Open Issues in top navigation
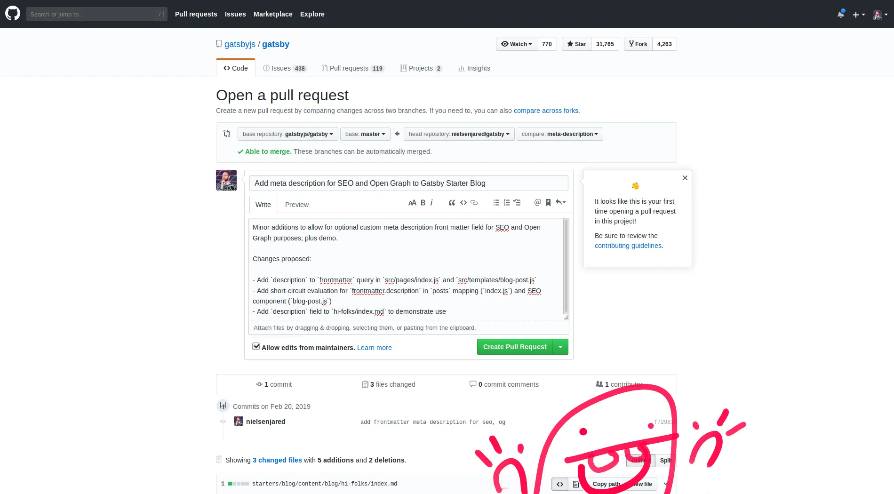Image resolution: width=894 pixels, height=494 pixels. (235, 14)
